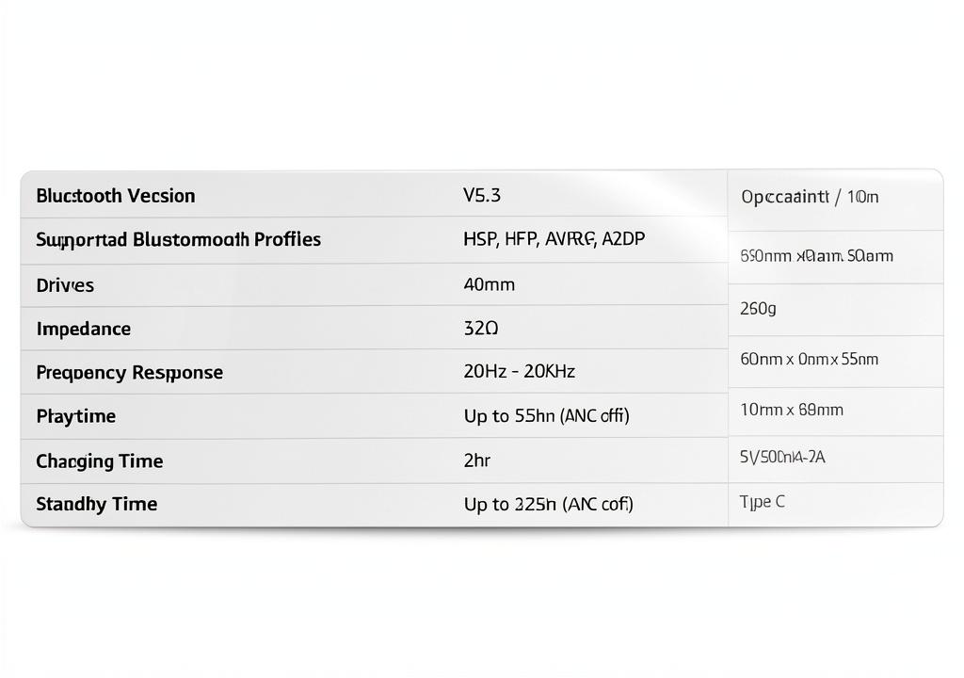Select the 32Ω impedance value
Image resolution: width=964 pixels, height=678 pixels.
pos(481,329)
